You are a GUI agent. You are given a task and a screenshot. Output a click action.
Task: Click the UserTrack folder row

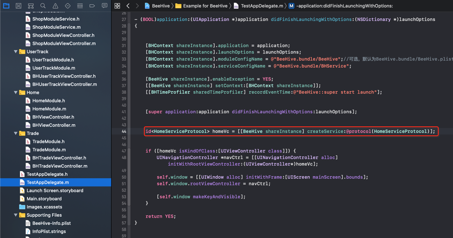[55, 52]
